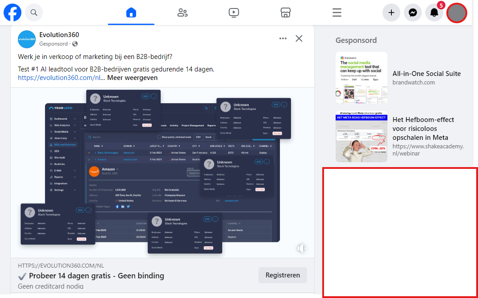478x298 pixels.
Task: Open Messenger chats
Action: click(x=413, y=13)
